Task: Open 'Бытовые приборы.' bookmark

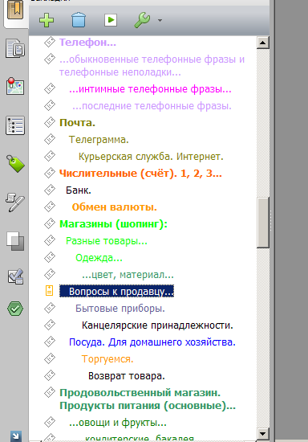Action: click(120, 309)
